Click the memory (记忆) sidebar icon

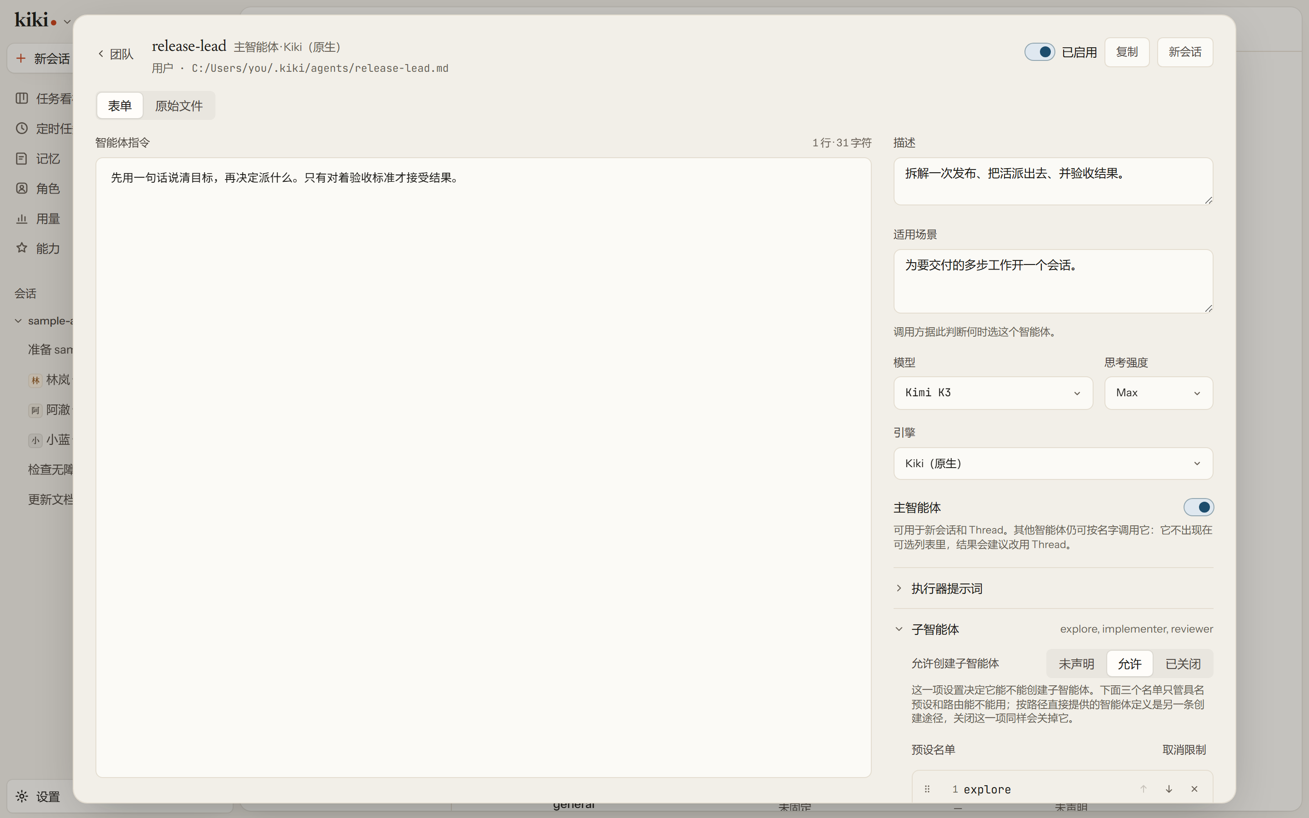22,159
